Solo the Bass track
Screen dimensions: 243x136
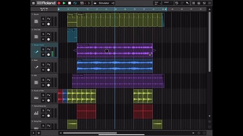pyautogui.click(x=43, y=65)
